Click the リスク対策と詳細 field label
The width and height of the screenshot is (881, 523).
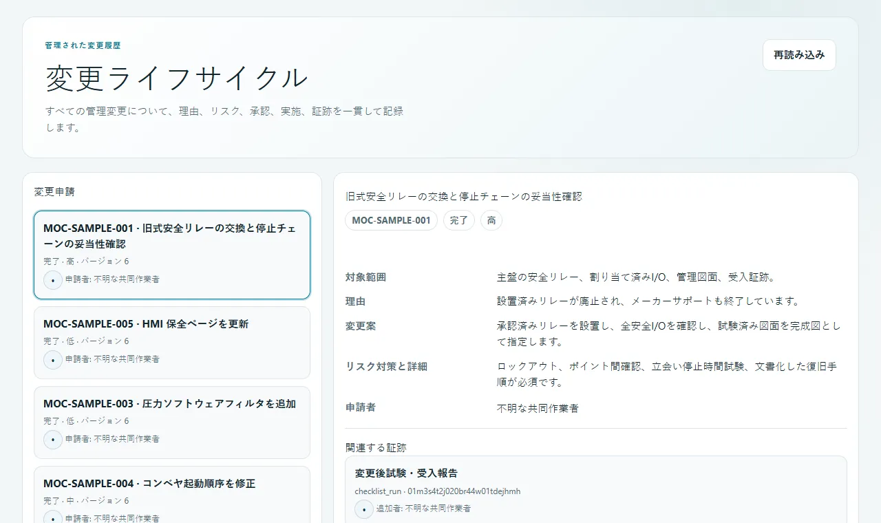386,367
